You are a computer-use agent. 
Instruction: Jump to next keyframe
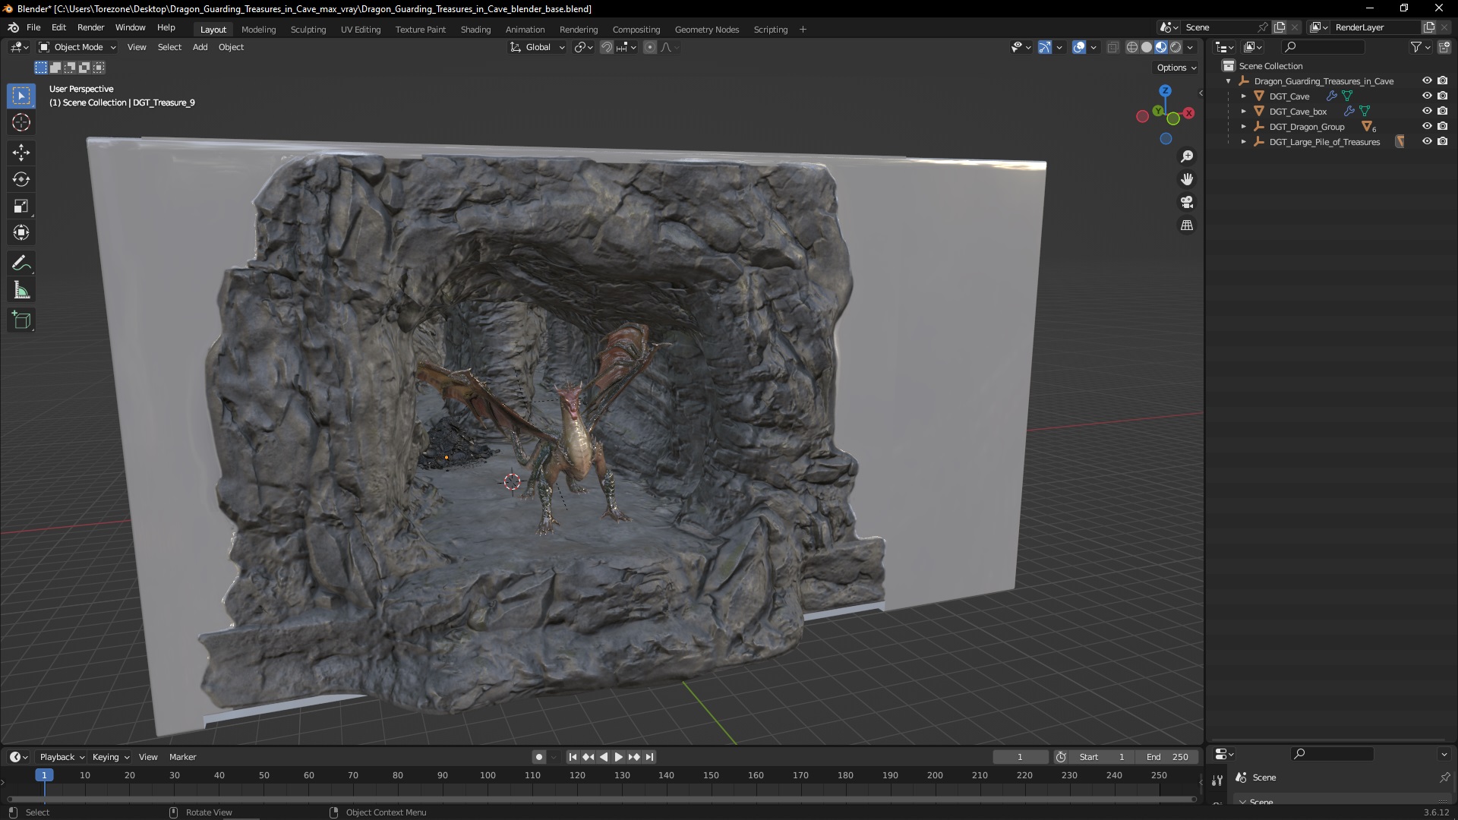click(634, 757)
